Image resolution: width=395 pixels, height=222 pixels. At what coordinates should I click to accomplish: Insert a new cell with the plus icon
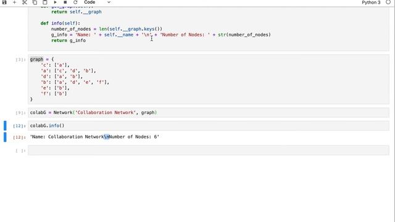(x=14, y=2)
